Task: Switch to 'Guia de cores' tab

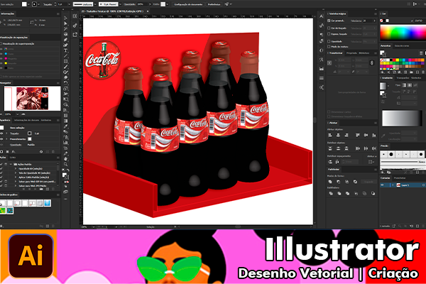Action: pyautogui.click(x=402, y=45)
